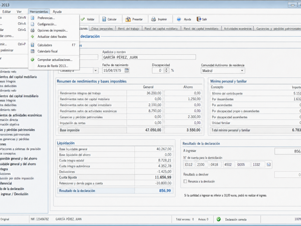Open the Editar menu
301x226 pixels.
6,12
